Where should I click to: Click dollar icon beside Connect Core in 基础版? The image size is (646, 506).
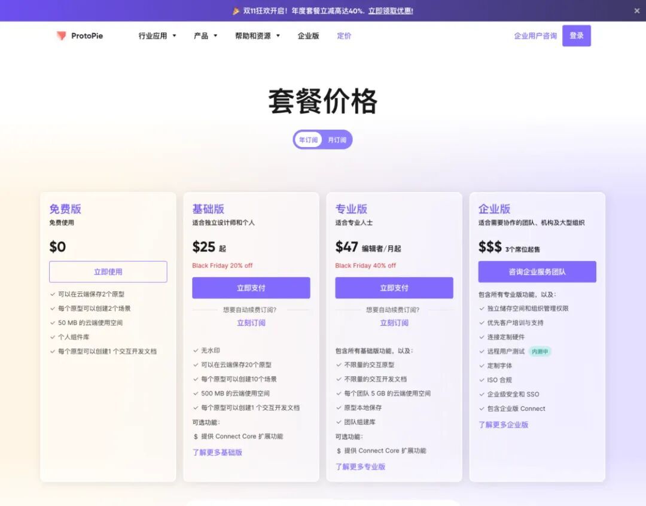(196, 437)
